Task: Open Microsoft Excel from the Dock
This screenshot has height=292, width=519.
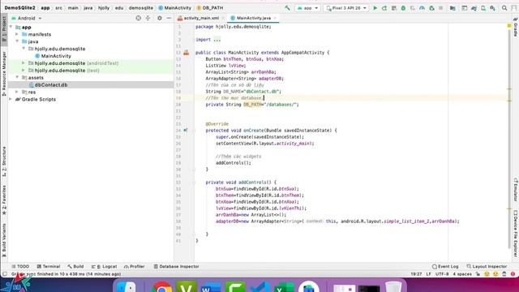Action: click(284, 286)
